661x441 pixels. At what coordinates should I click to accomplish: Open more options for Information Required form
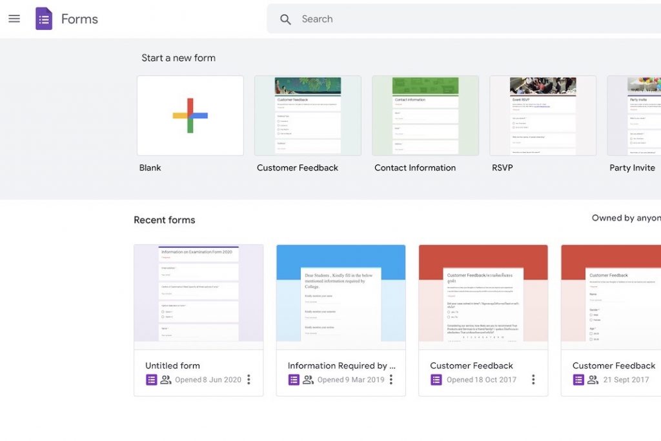coord(391,380)
